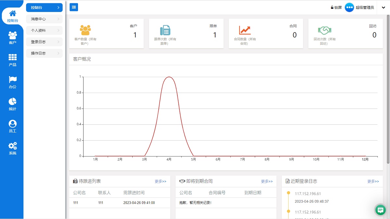Click the handshake icon on 回访 card
This screenshot has width=390, height=219.
(324, 30)
